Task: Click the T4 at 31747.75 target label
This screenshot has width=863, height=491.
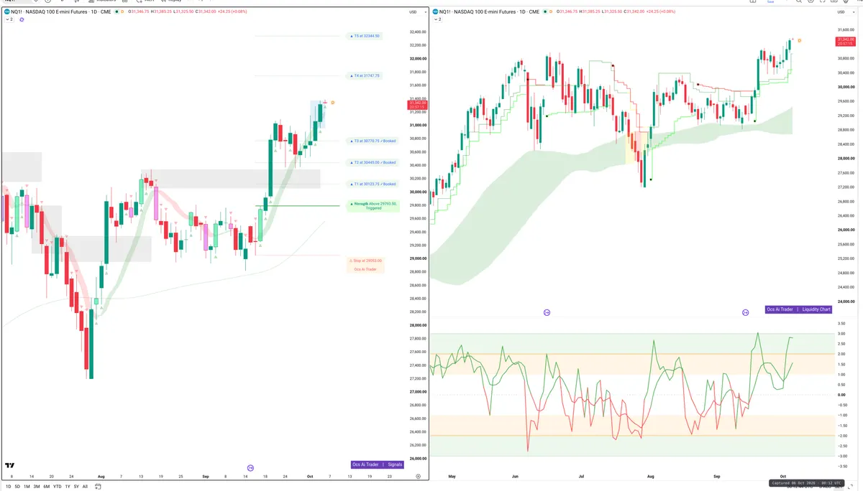Action: (365, 75)
